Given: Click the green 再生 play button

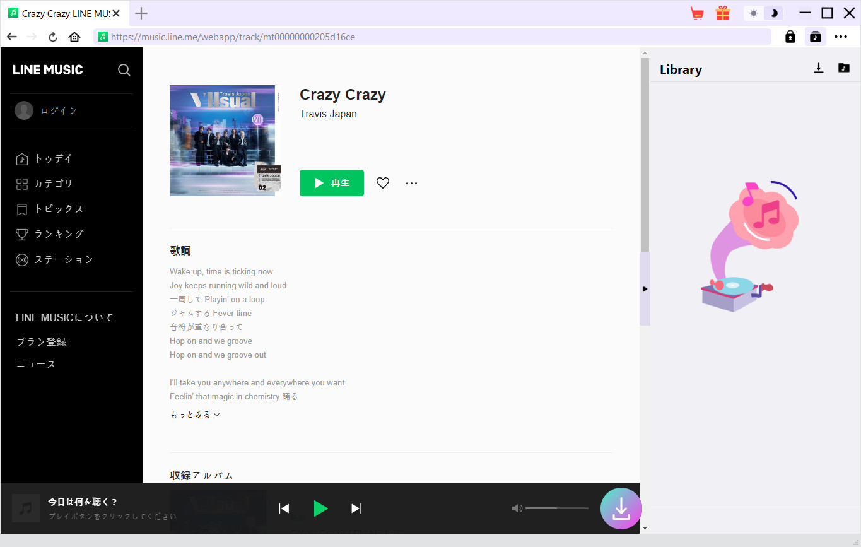Looking at the screenshot, I should (332, 183).
